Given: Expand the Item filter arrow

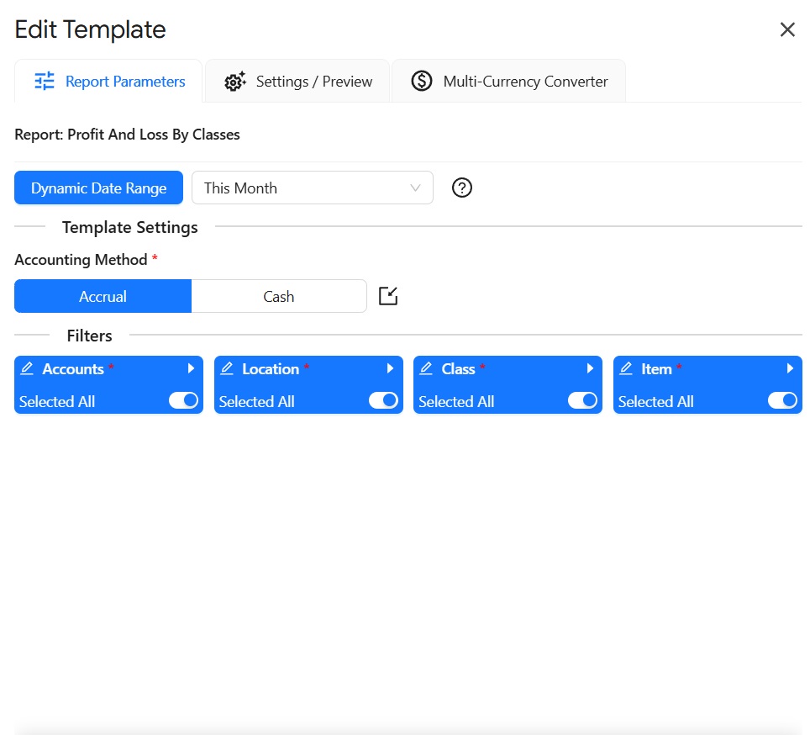Looking at the screenshot, I should tap(790, 368).
